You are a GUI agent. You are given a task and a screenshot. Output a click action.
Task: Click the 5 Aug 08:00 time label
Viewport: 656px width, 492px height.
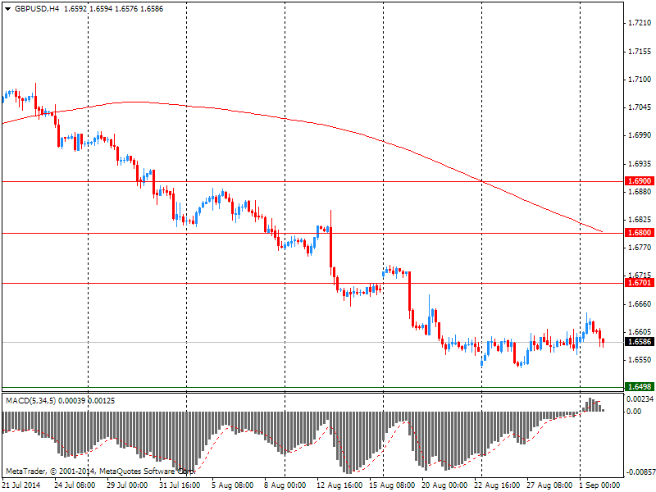click(233, 485)
